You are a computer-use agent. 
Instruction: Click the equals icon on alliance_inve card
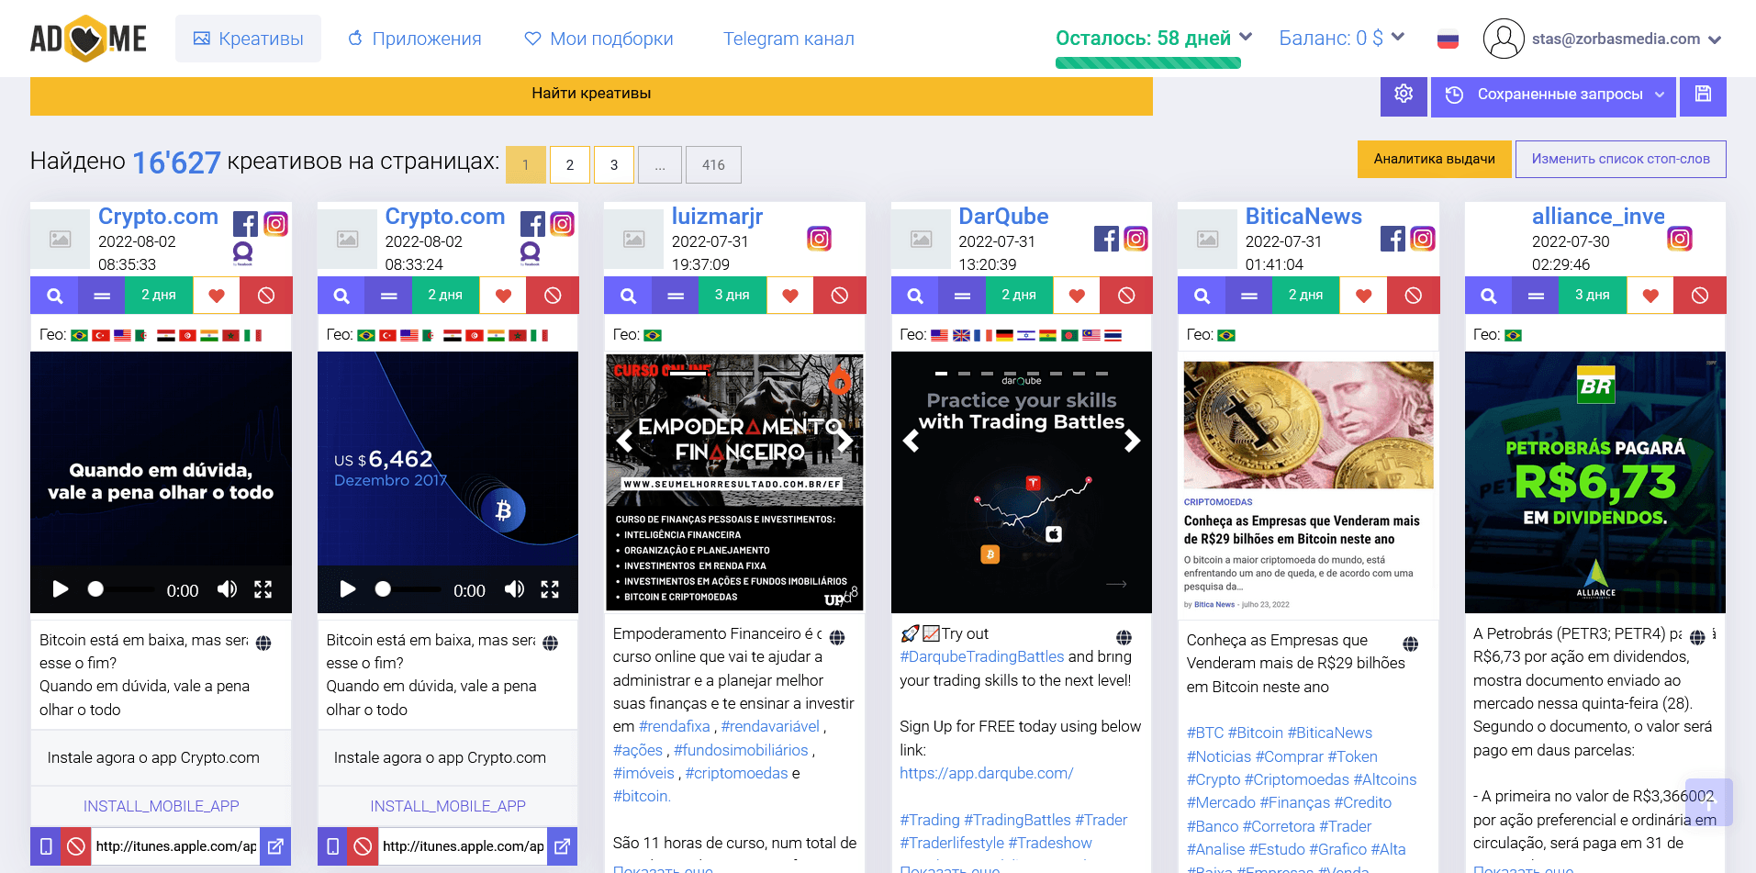1536,296
